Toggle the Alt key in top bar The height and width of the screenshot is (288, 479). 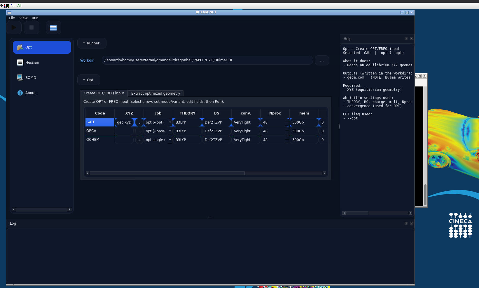pos(20,6)
